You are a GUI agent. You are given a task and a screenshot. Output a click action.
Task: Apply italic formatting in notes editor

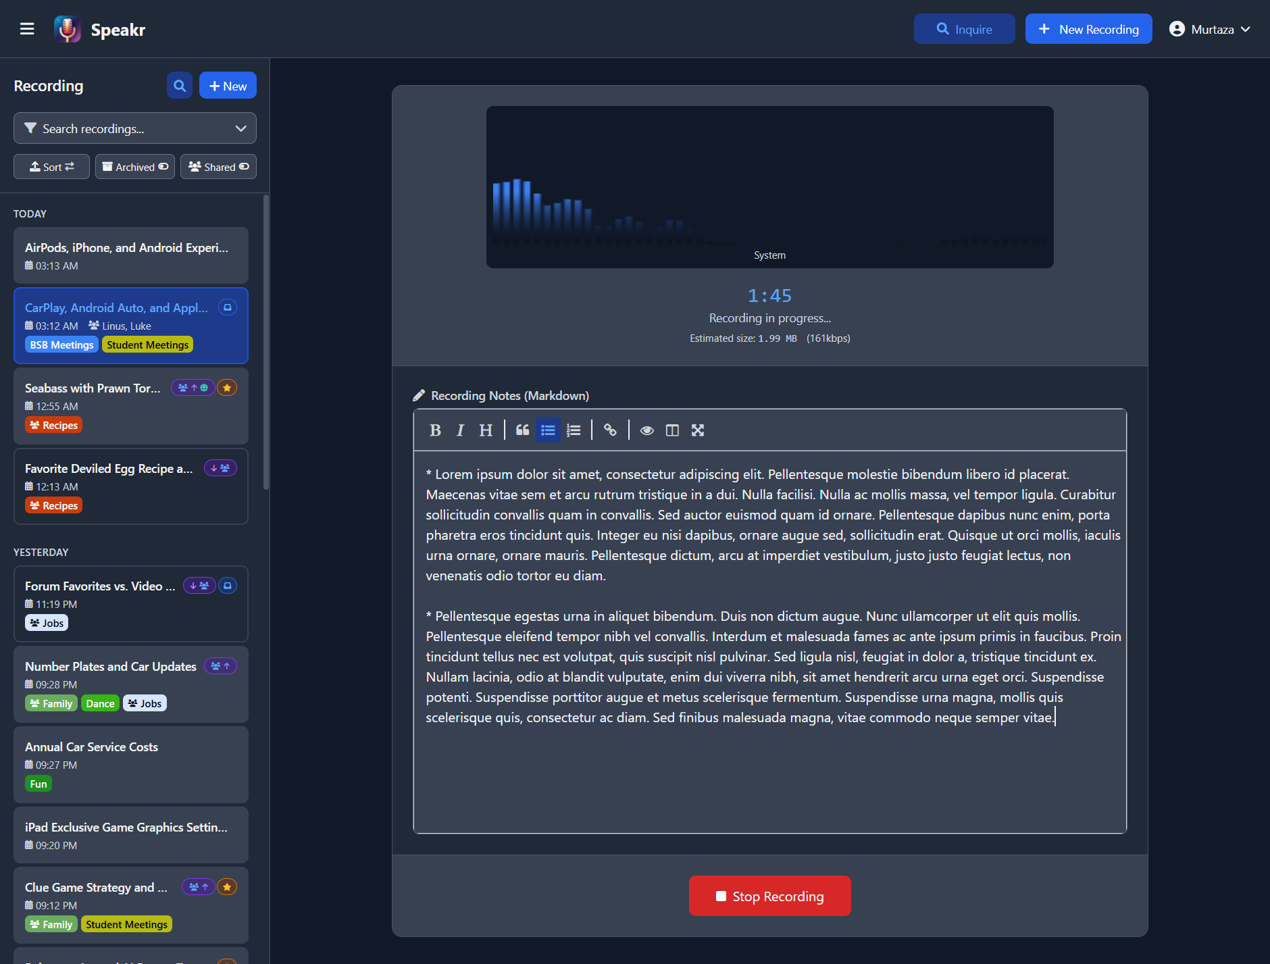460,430
